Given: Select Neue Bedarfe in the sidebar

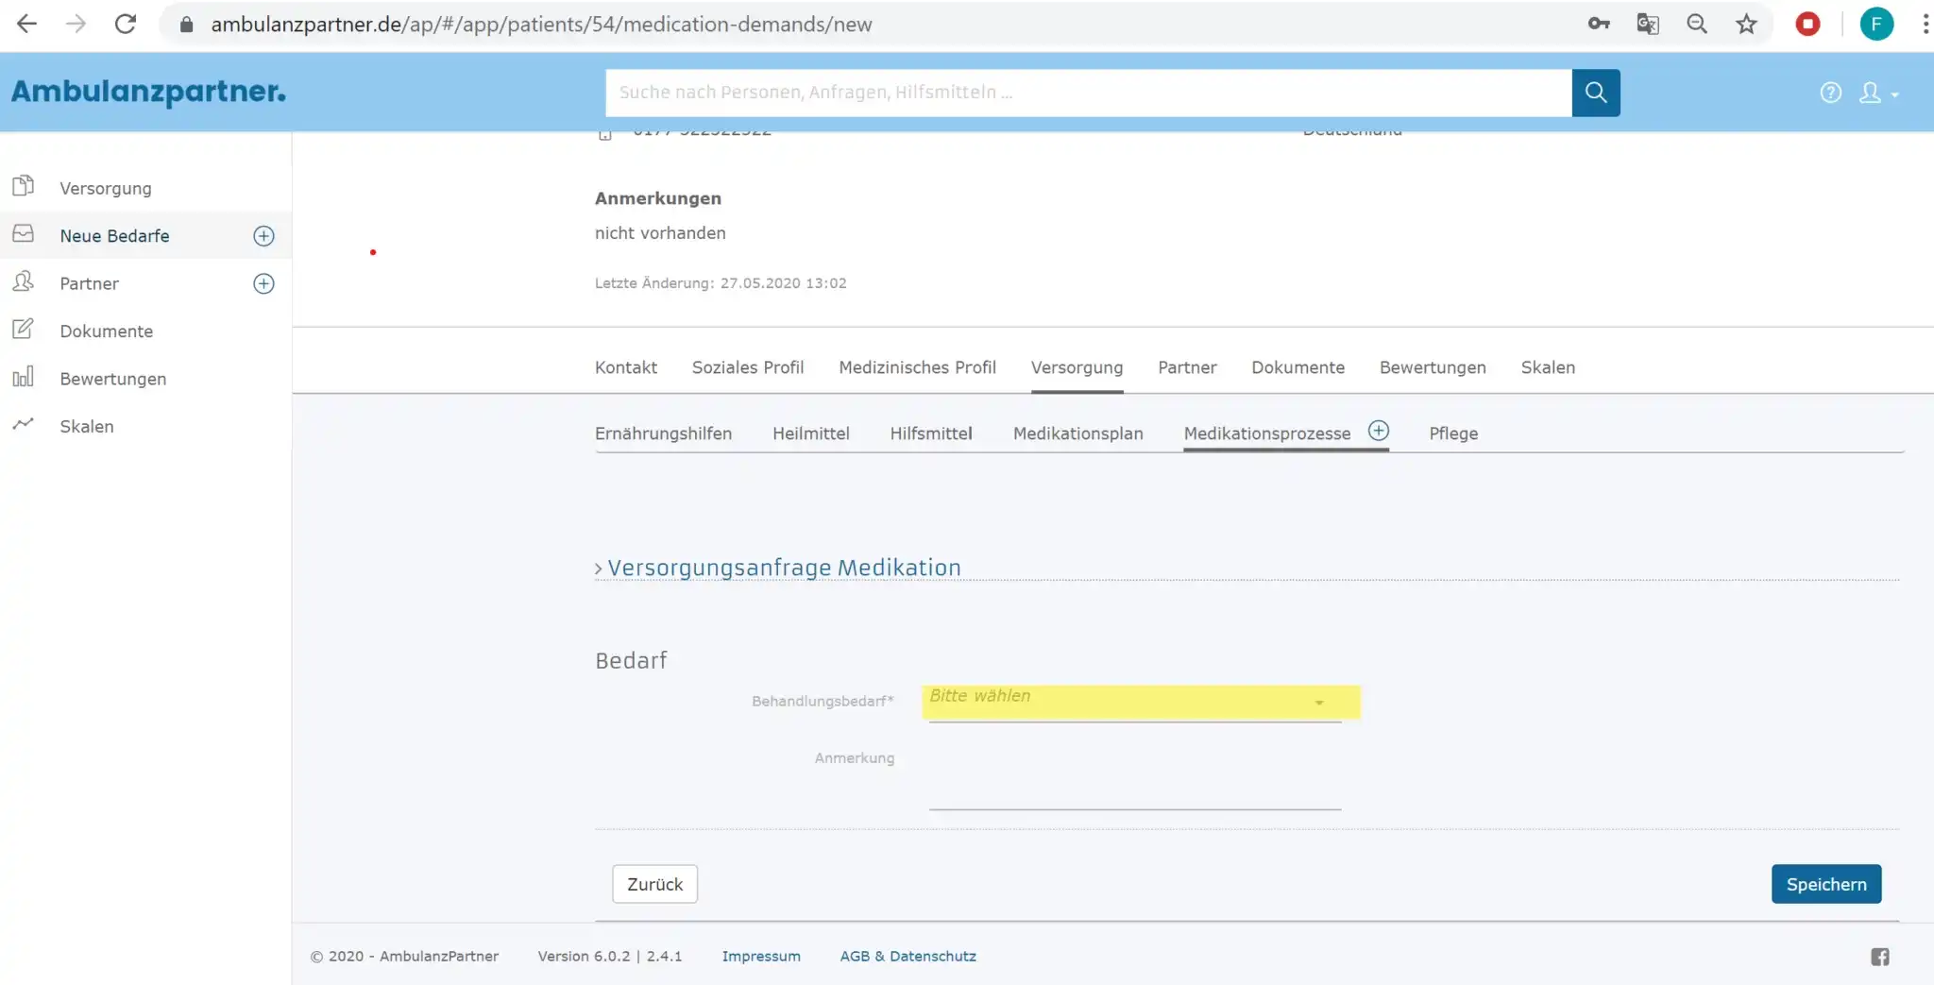Looking at the screenshot, I should pos(114,236).
